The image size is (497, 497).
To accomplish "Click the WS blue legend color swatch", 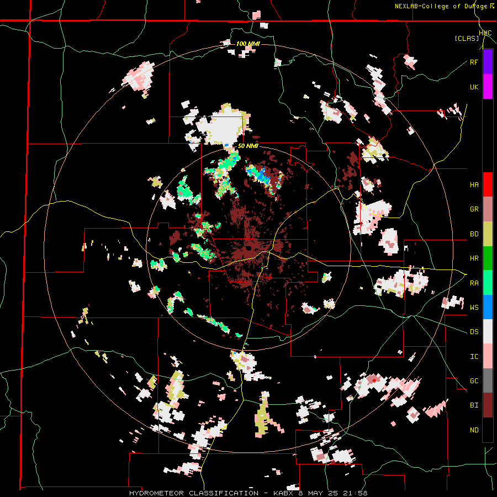I will tap(488, 307).
